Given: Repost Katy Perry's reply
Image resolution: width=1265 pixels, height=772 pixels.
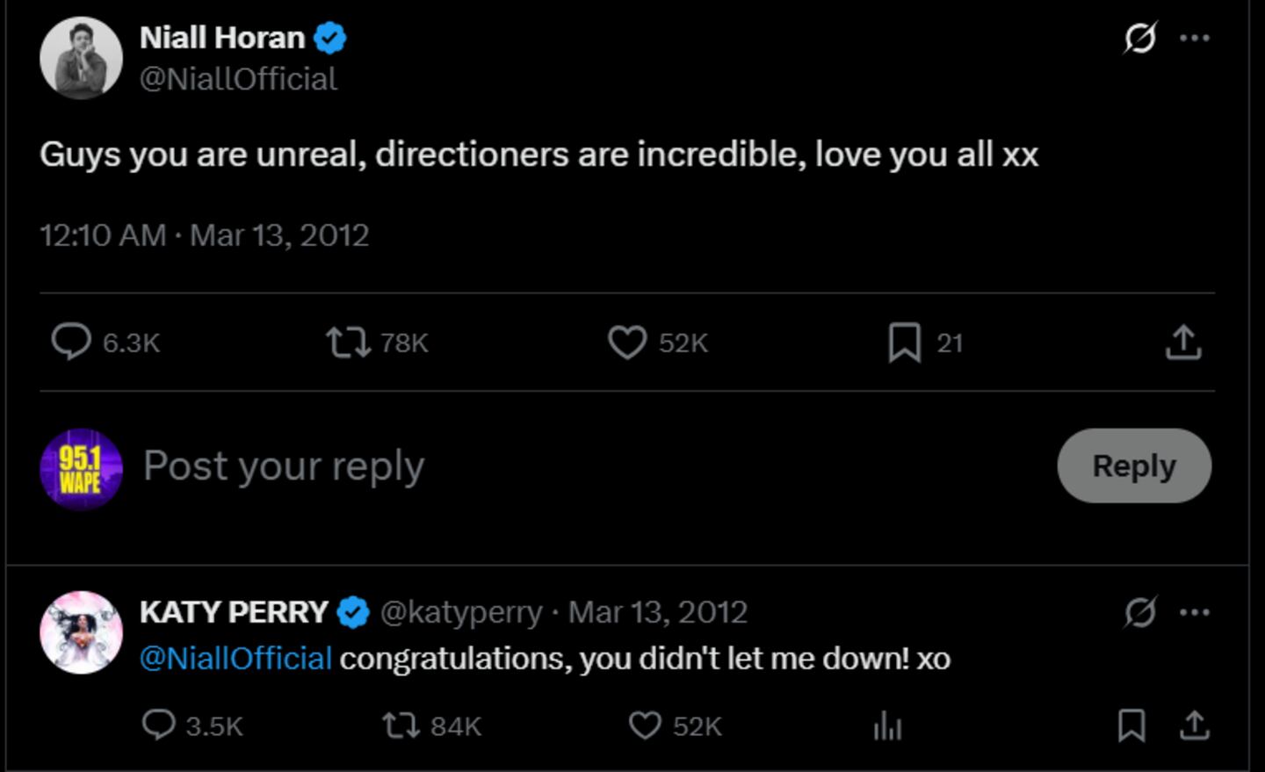Looking at the screenshot, I should (x=401, y=725).
